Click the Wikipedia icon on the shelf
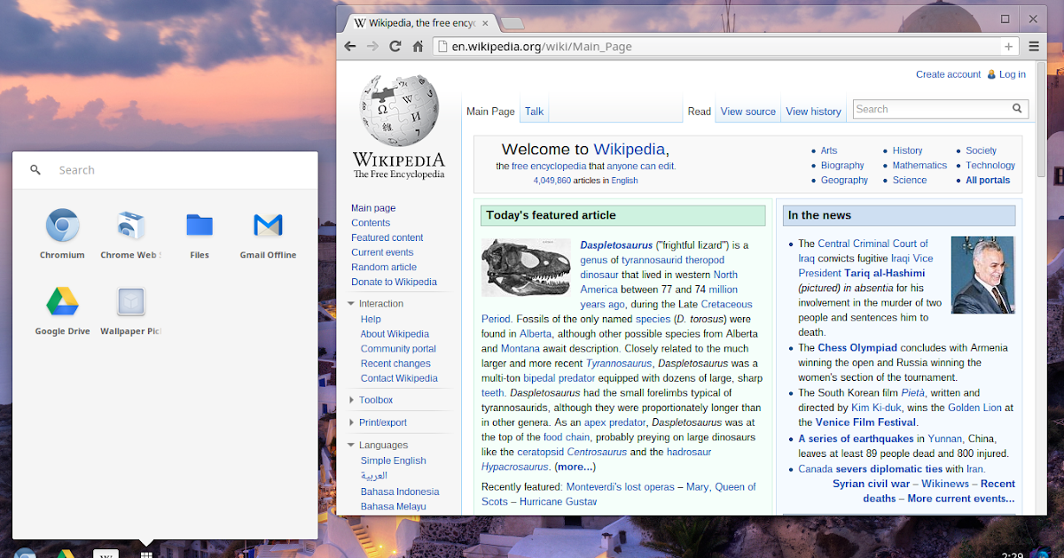The width and height of the screenshot is (1064, 558). (106, 554)
